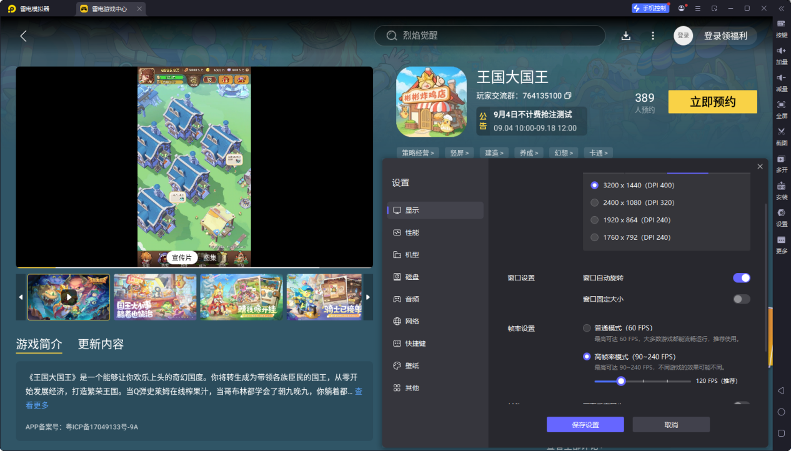
Task: Expand the 养成 tag
Action: 529,152
